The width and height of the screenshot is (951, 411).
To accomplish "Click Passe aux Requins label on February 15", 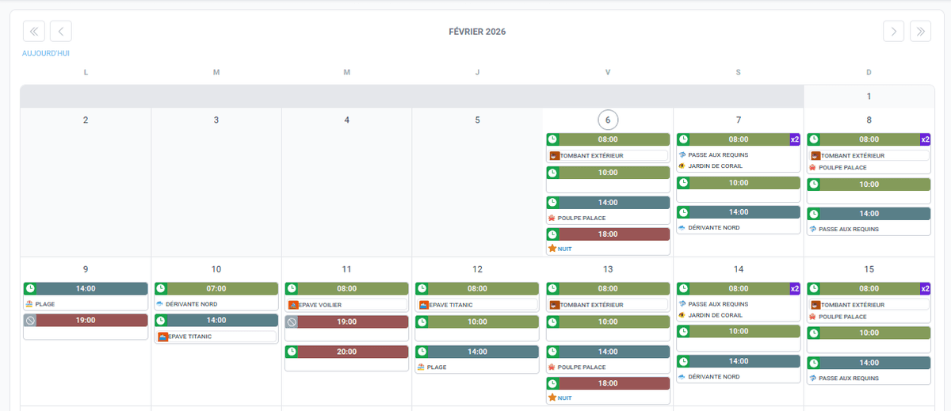I will click(x=849, y=379).
